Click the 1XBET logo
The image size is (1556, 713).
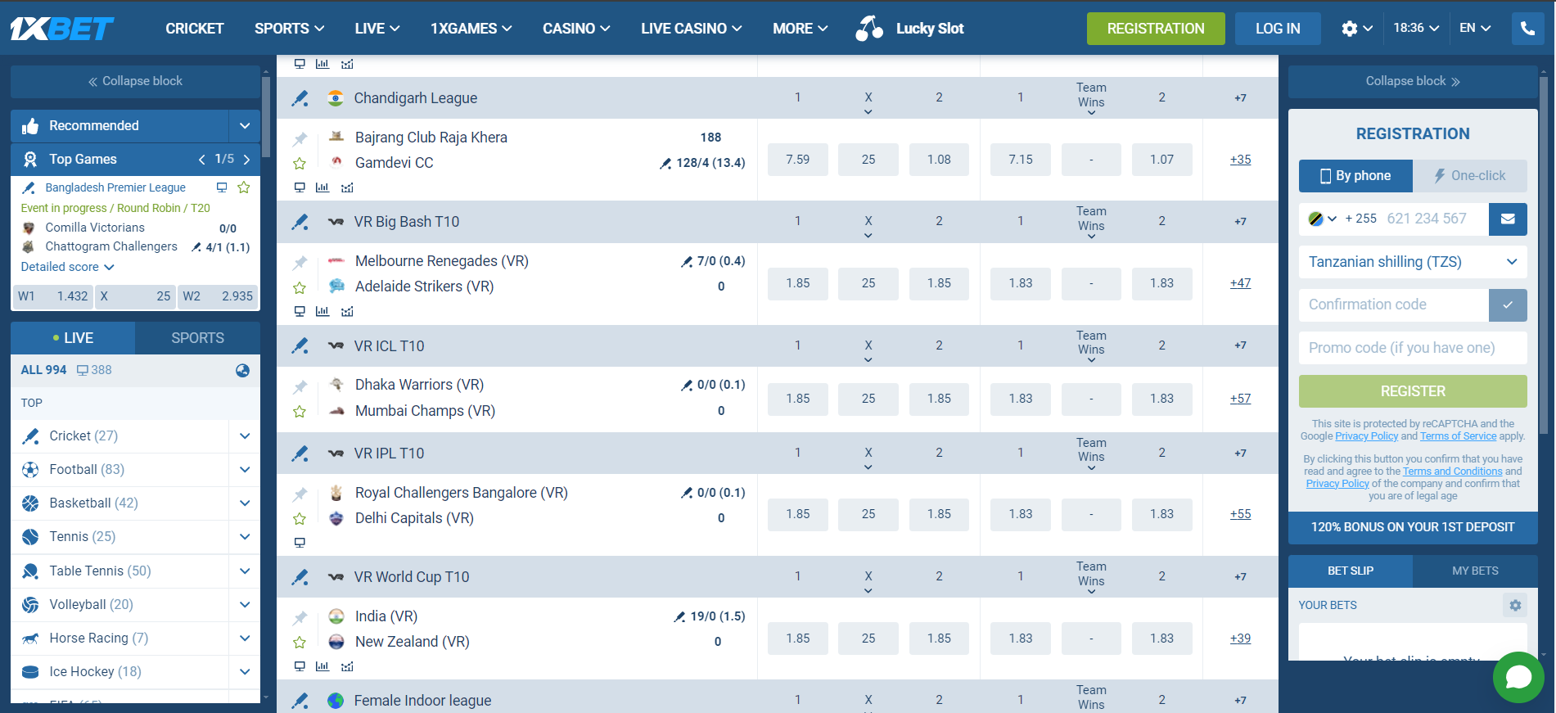[x=62, y=29]
